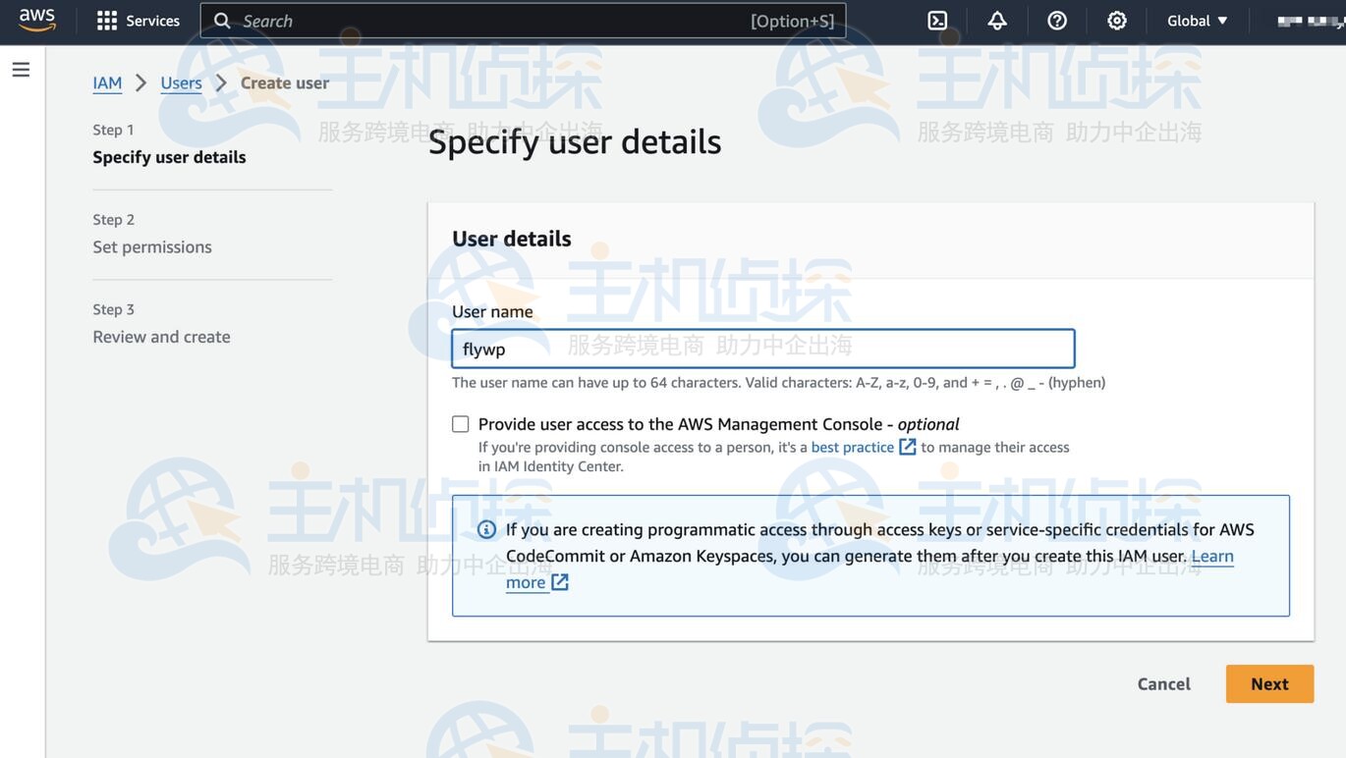Click the info icon in the notice box
The height and width of the screenshot is (758, 1346).
[486, 530]
